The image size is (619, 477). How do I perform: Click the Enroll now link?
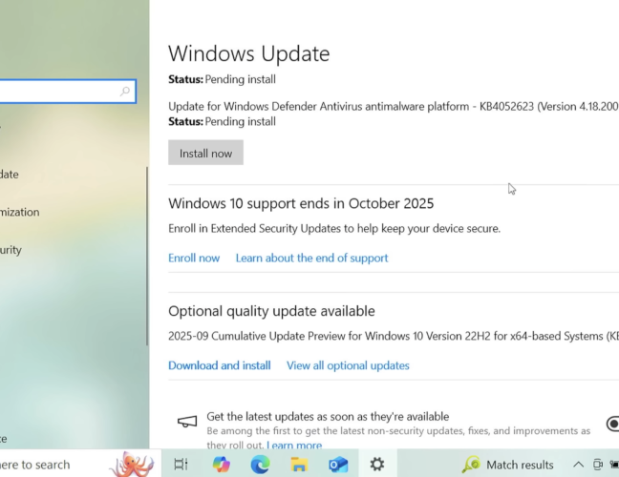194,258
